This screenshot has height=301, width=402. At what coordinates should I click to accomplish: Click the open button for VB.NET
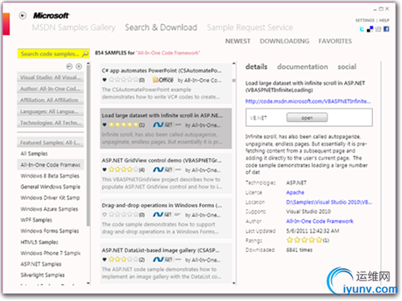coord(307,118)
